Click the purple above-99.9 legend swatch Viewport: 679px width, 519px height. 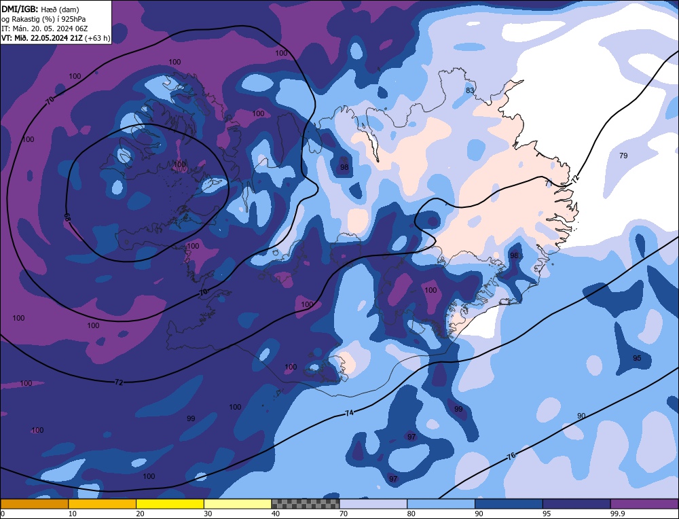coord(644,504)
